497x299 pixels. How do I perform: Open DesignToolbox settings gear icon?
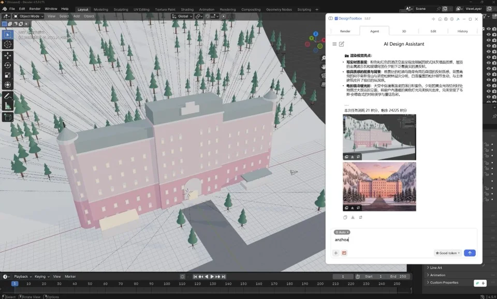tap(452, 19)
